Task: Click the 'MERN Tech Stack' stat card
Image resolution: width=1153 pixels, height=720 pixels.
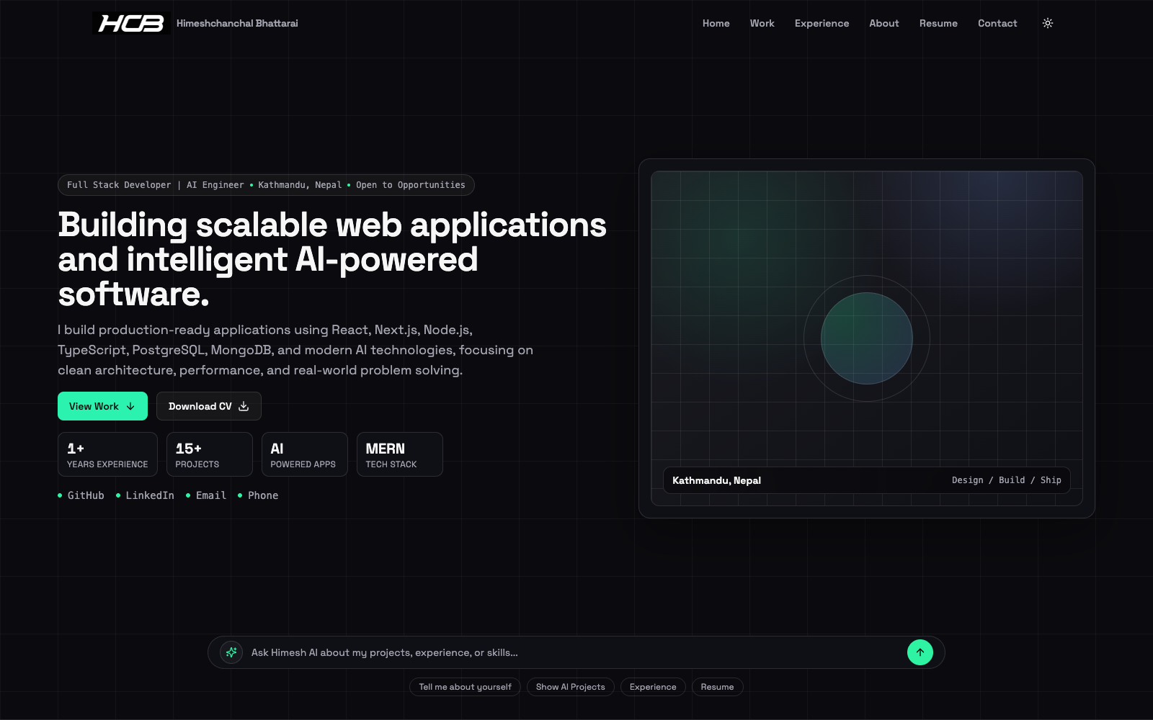Action: pos(400,454)
